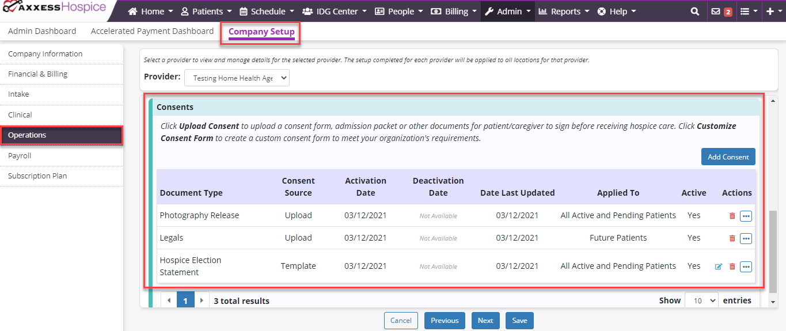Click the Add Consent button

[x=728, y=157]
